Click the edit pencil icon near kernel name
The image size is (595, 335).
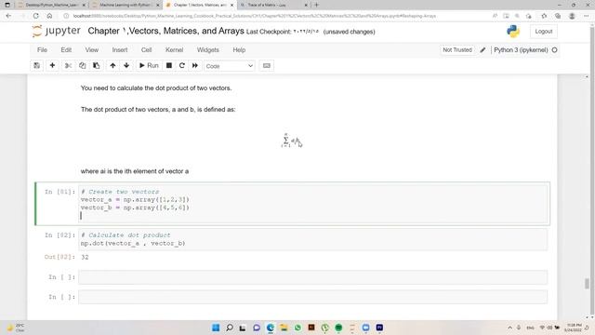(483, 49)
